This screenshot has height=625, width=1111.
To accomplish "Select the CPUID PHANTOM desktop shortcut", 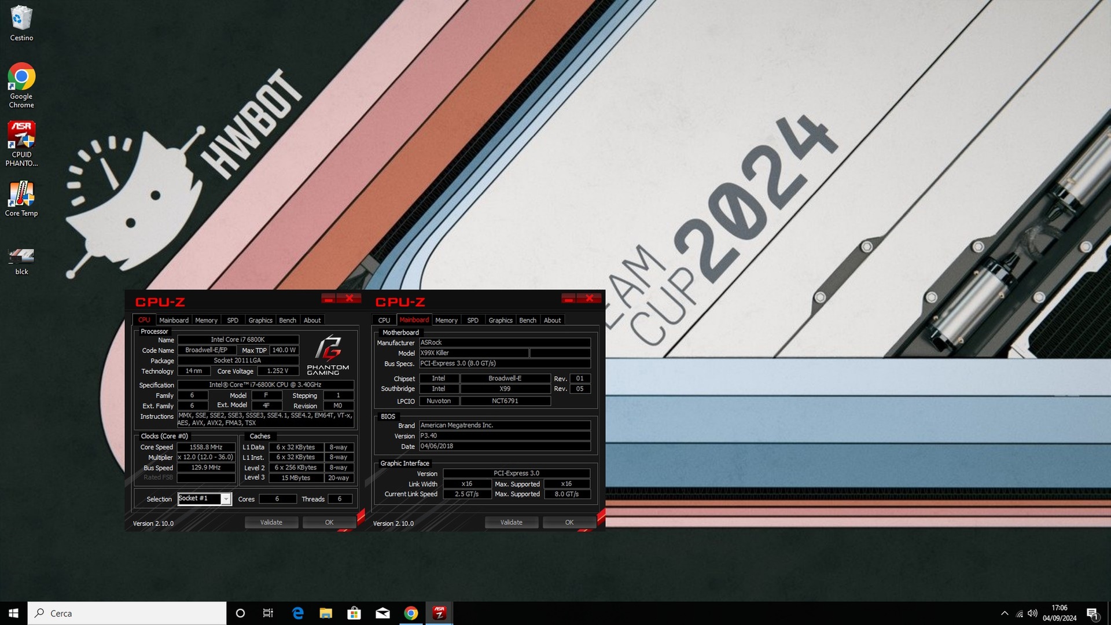I will point(21,144).
